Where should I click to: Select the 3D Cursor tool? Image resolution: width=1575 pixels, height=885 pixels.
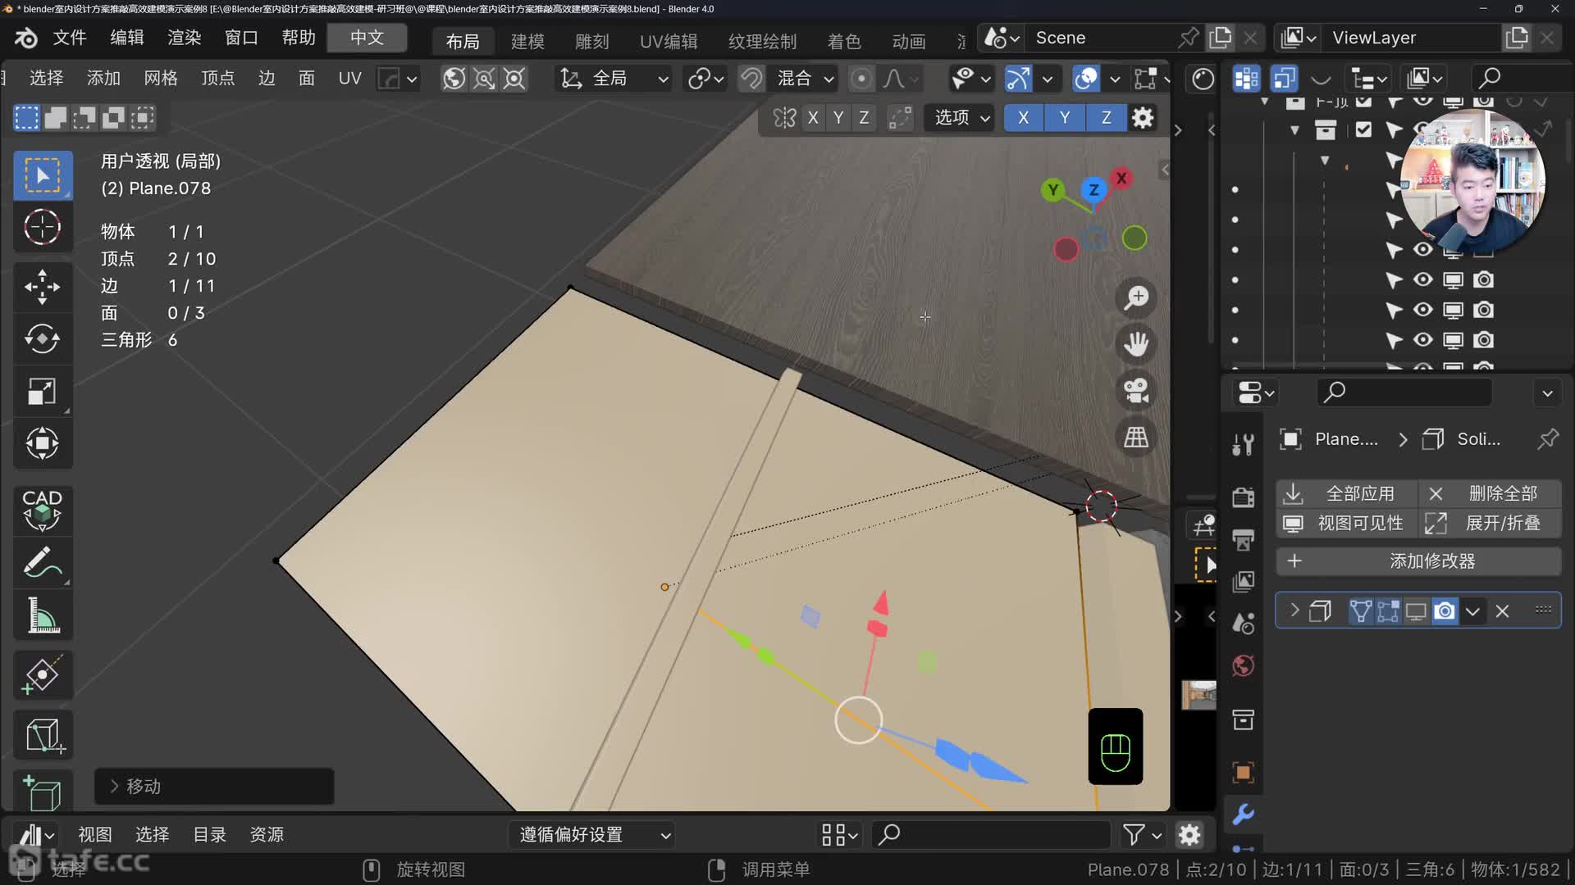(42, 227)
